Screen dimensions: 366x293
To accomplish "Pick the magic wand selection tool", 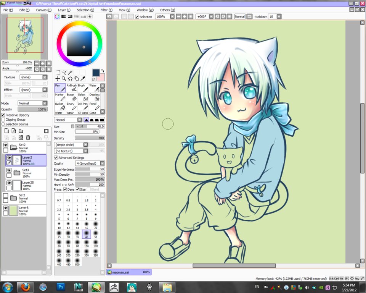I will pos(70,72).
